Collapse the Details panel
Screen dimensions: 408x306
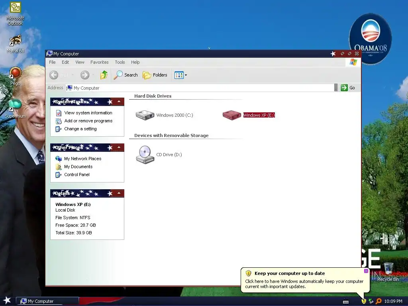[119, 193]
